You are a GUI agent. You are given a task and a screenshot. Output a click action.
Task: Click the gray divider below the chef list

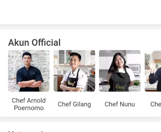pos(80,119)
